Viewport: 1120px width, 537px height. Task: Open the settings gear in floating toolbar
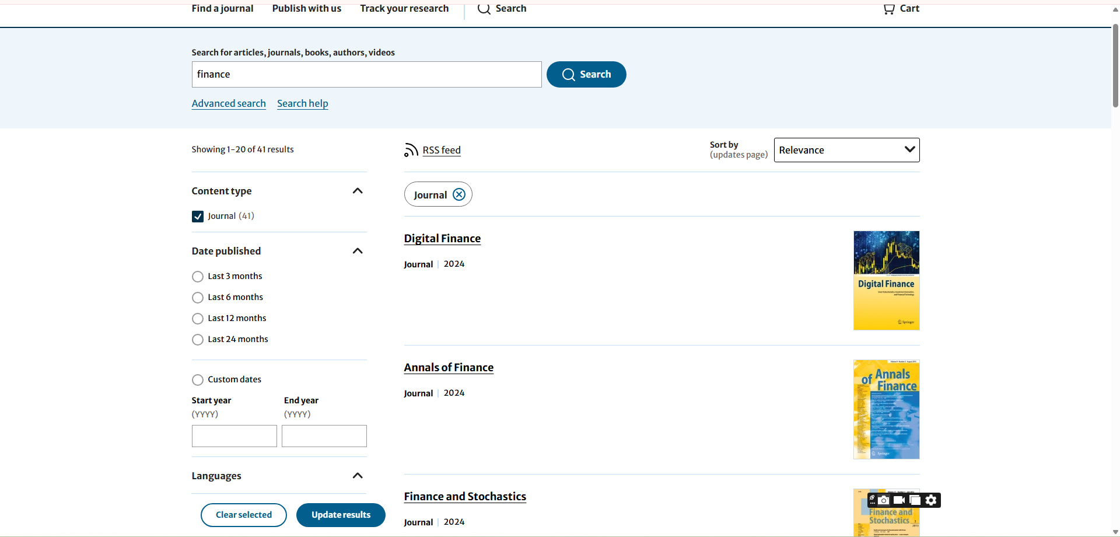pos(932,500)
